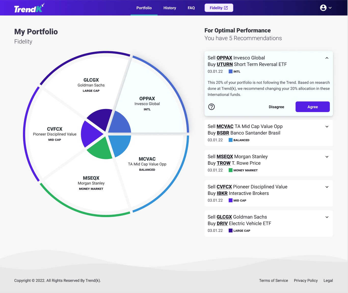
Task: Open the GLCGX ticker link
Action: 224,217
